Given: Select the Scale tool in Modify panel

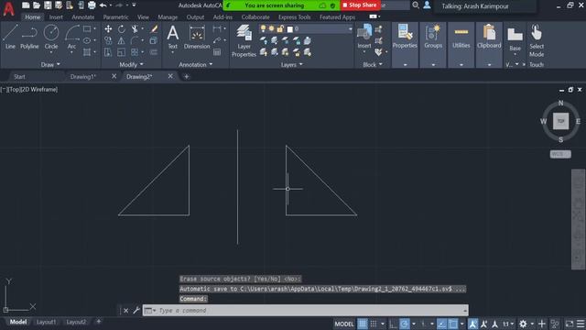Looking at the screenshot, I should [122, 52].
